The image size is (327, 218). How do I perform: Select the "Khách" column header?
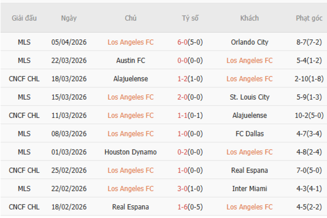[x=250, y=18]
